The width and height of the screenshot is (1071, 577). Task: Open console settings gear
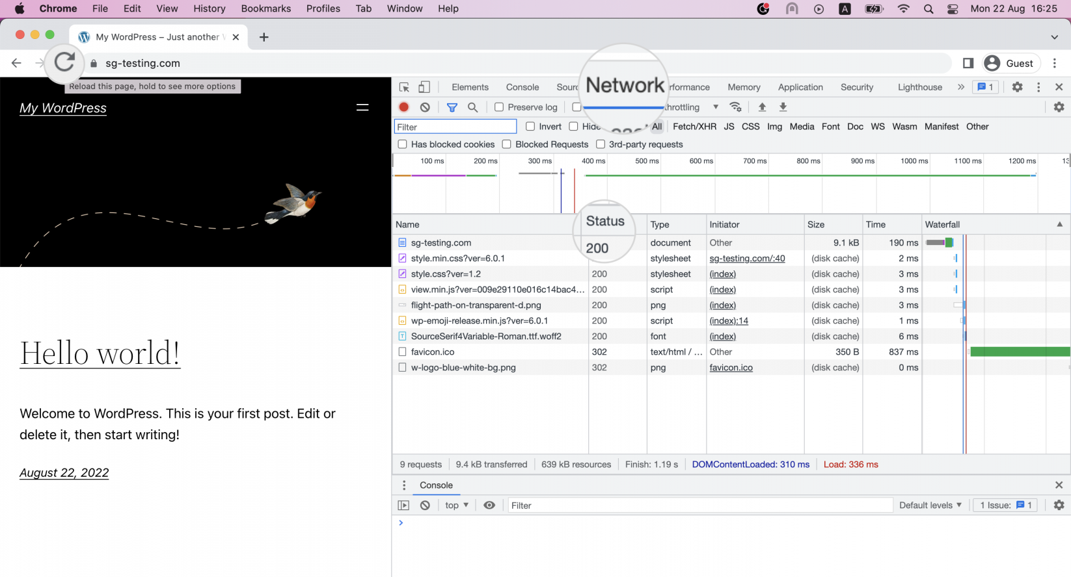[1059, 506]
